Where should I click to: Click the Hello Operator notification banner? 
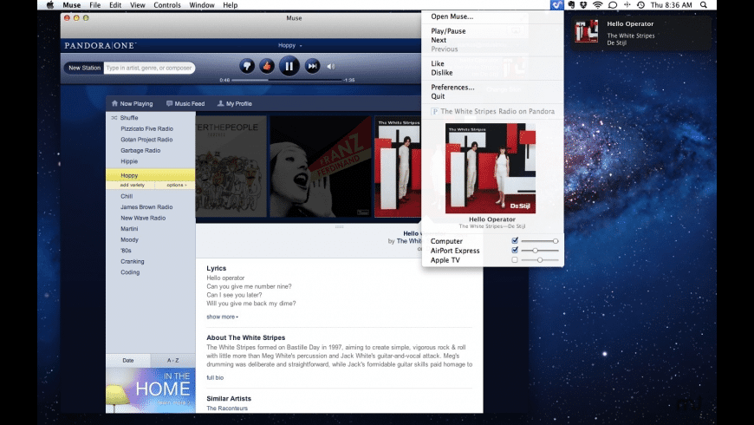coord(640,33)
